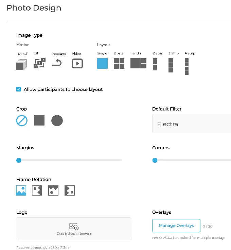Select the second frame rotation icon

point(37,190)
